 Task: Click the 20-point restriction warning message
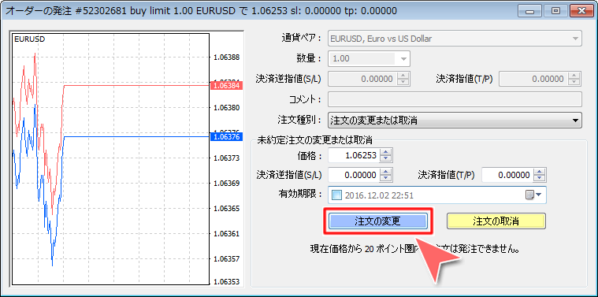click(x=416, y=250)
